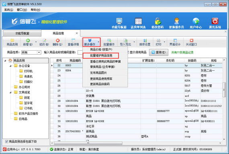Click the 排序设置 toolbar icon
Viewport: 229px width, 154px height.
click(x=145, y=41)
